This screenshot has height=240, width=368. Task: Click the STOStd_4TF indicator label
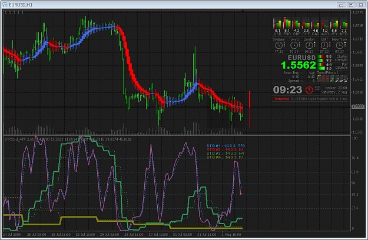(x=15, y=139)
